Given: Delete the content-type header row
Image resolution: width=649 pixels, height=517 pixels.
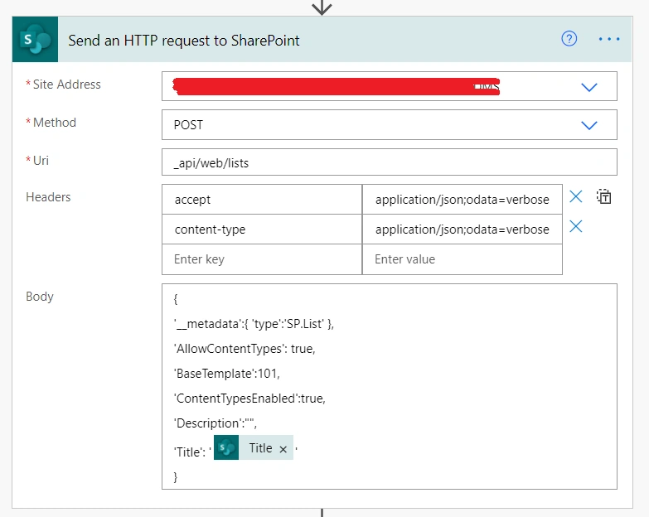Looking at the screenshot, I should pos(576,226).
